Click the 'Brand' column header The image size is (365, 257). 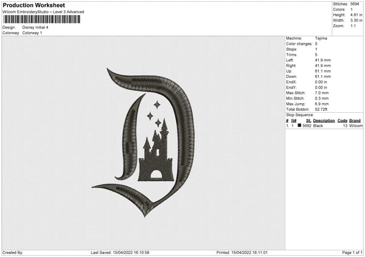tap(355, 121)
